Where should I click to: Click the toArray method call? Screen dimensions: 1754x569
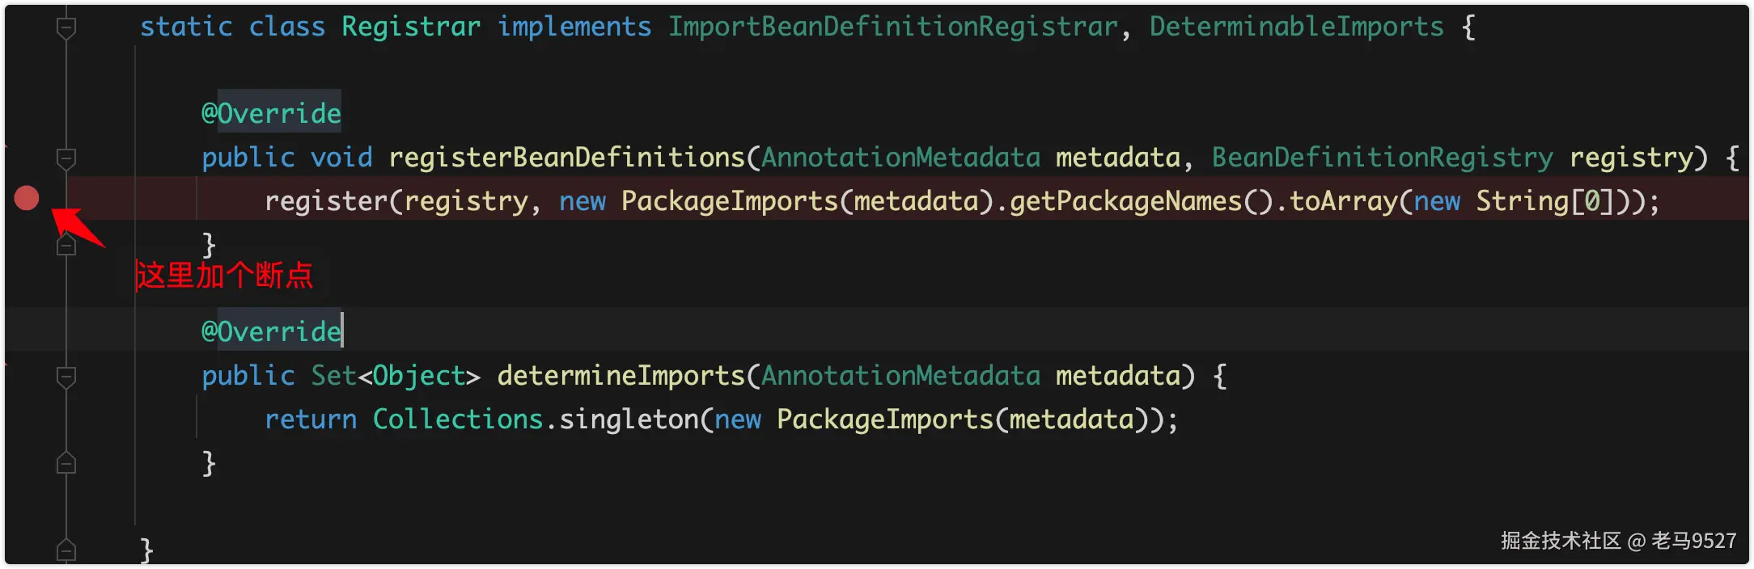(1343, 201)
